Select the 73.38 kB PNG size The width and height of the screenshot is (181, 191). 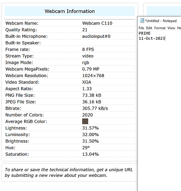click(x=91, y=95)
